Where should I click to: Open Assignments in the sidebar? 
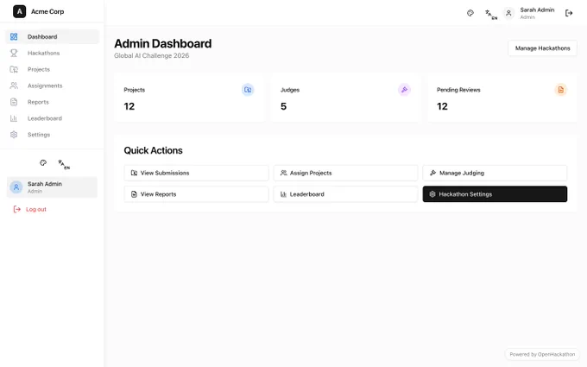(x=52, y=85)
